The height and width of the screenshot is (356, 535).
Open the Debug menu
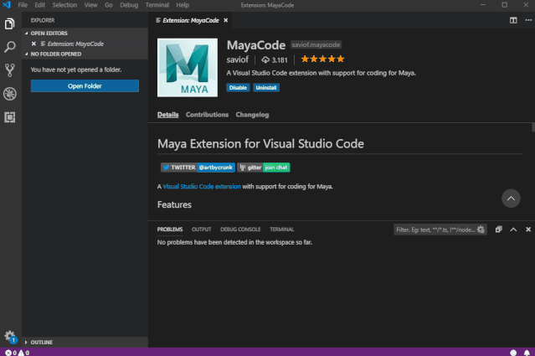point(129,5)
